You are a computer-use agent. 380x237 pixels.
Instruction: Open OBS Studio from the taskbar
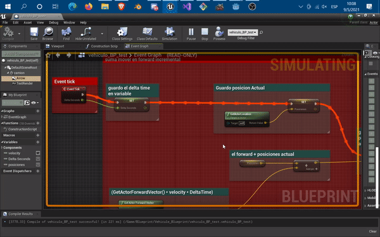[252, 6]
